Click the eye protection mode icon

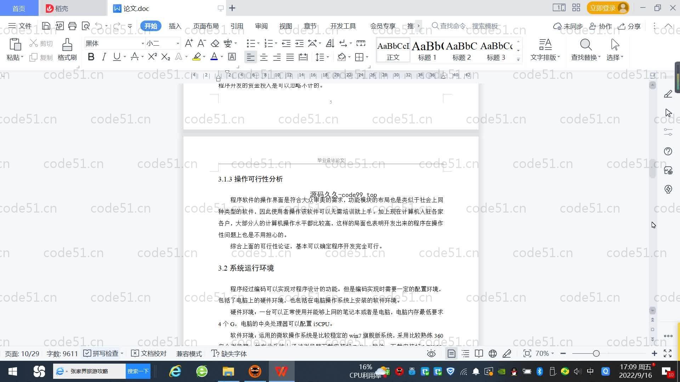click(x=431, y=353)
